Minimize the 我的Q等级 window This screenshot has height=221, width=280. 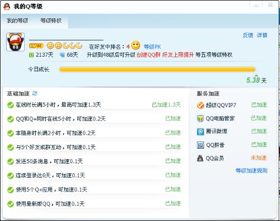point(256,5)
